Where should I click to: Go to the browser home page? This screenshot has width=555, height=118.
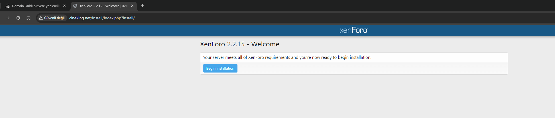29,18
